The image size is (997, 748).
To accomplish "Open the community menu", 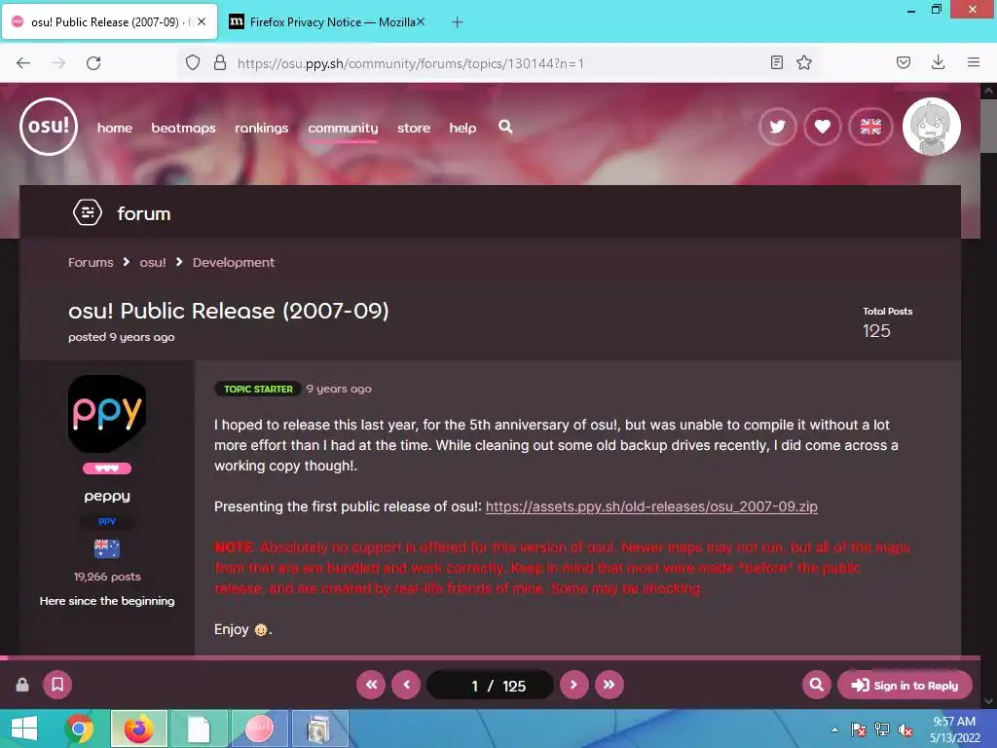I will pyautogui.click(x=343, y=128).
